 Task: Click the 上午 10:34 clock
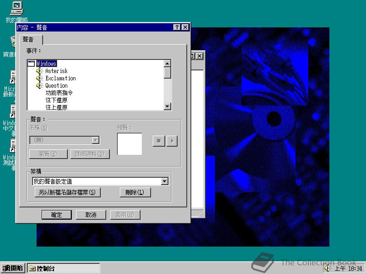[x=349, y=269]
